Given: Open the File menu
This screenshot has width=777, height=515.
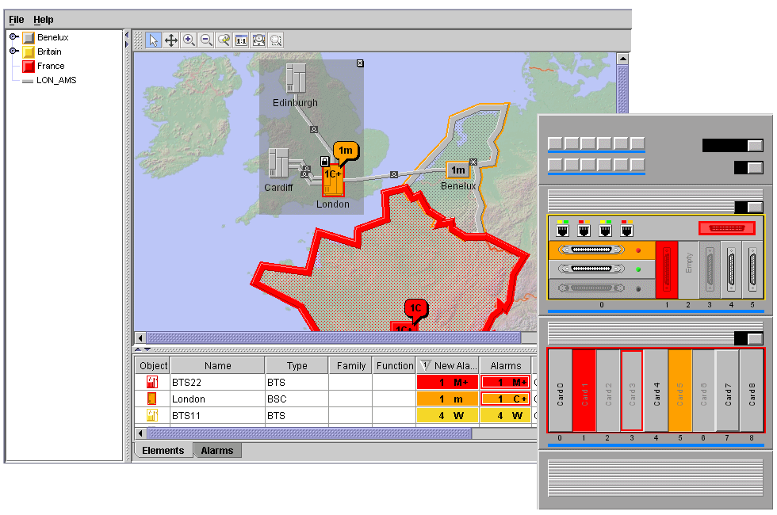Looking at the screenshot, I should [16, 19].
